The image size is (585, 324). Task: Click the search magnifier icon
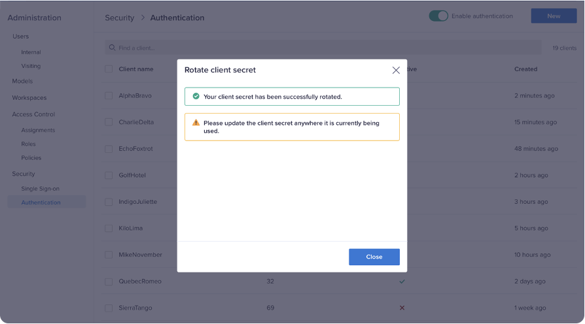click(x=113, y=48)
